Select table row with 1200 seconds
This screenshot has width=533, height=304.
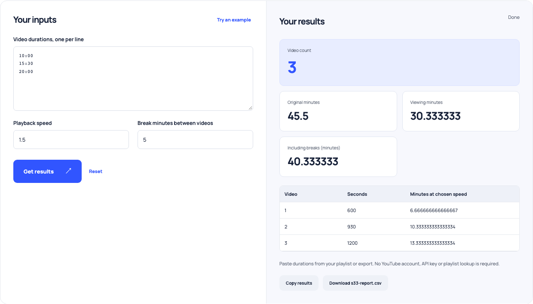(x=399, y=243)
